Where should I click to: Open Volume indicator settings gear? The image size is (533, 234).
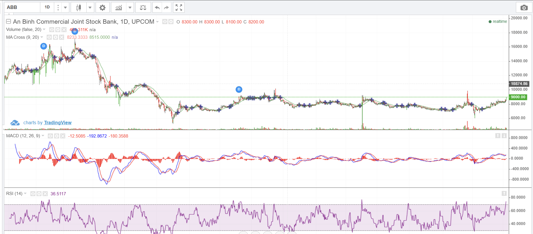(58, 29)
